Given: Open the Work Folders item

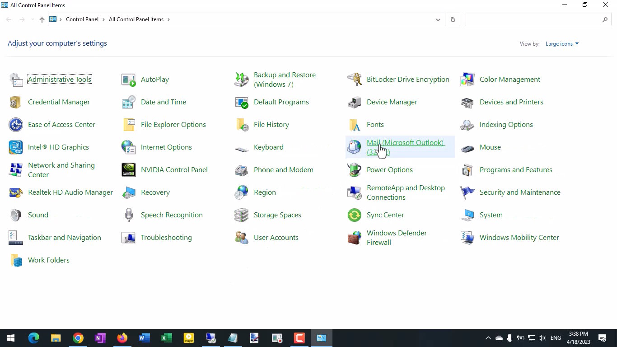Looking at the screenshot, I should (x=39, y=260).
